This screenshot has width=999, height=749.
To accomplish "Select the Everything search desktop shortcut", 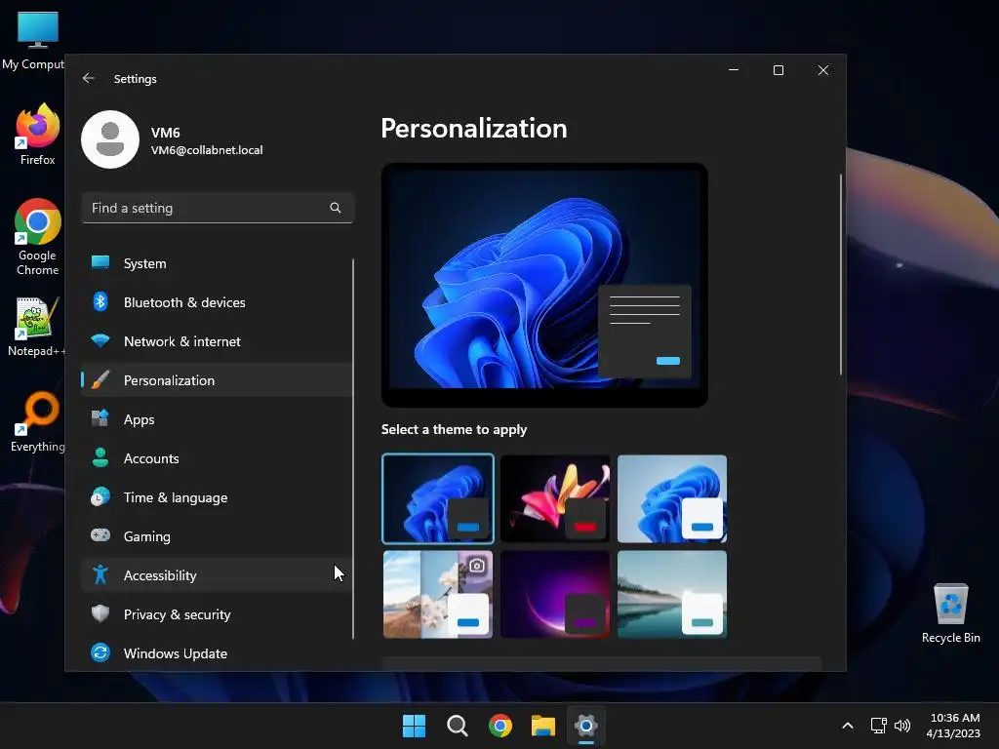I will click(38, 422).
